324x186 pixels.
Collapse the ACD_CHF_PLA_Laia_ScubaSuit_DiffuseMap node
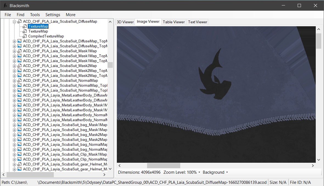tap(15, 22)
